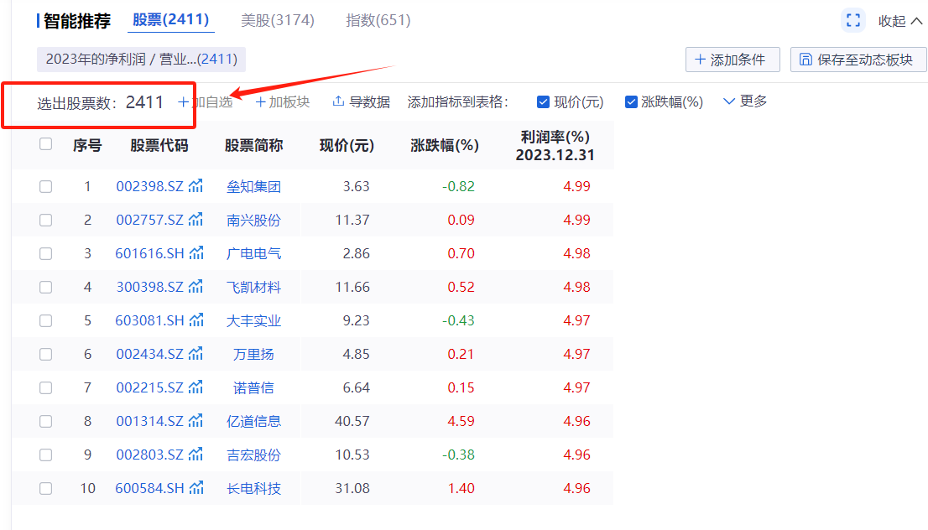Screen dimensions: 928x530
Task: Check the box for row 3 广电电气
Action: (45, 254)
